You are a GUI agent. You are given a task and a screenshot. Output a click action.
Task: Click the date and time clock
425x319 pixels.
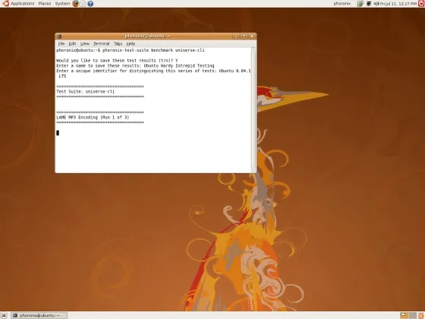click(x=398, y=4)
